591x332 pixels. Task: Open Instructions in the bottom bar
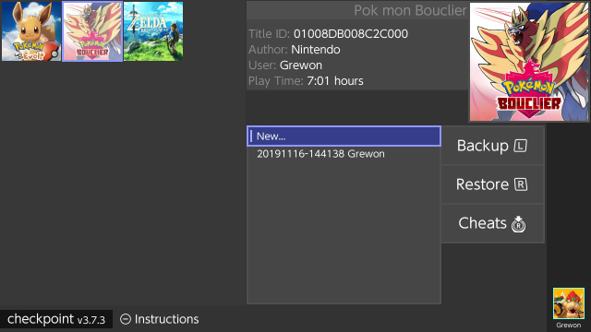(160, 319)
